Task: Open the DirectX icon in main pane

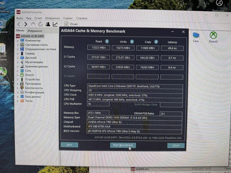Action: click(x=213, y=37)
